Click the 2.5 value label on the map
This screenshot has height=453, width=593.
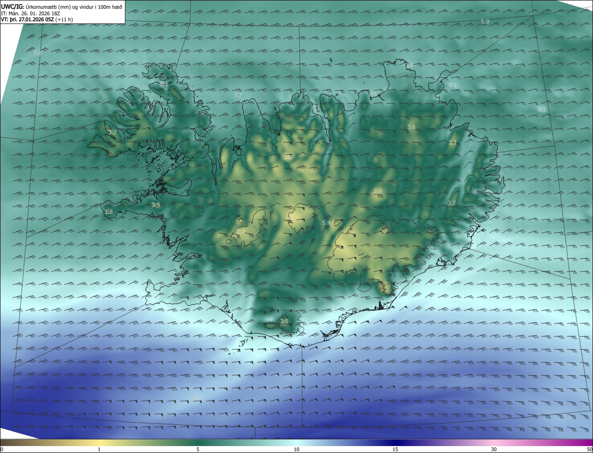click(378, 192)
